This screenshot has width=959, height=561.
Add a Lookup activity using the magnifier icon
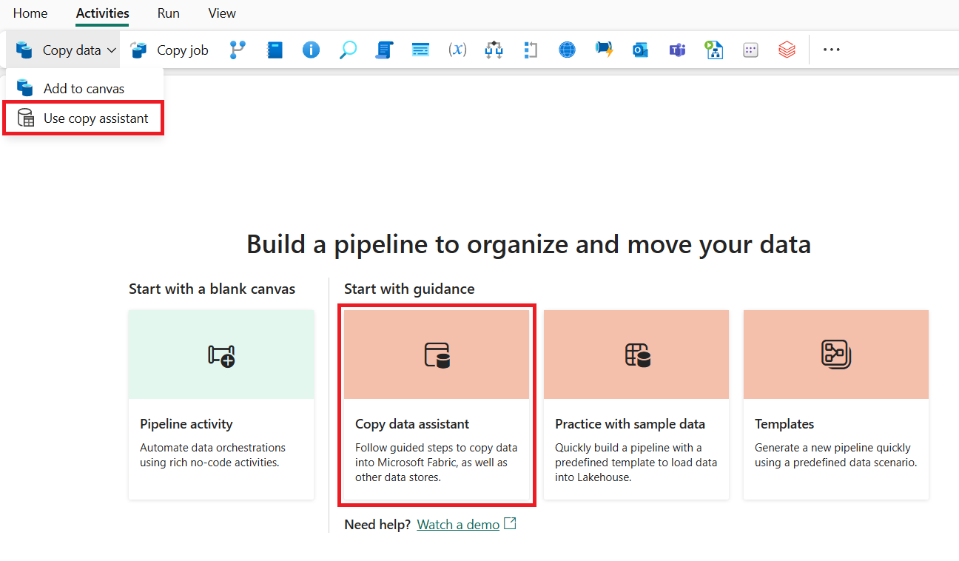348,50
